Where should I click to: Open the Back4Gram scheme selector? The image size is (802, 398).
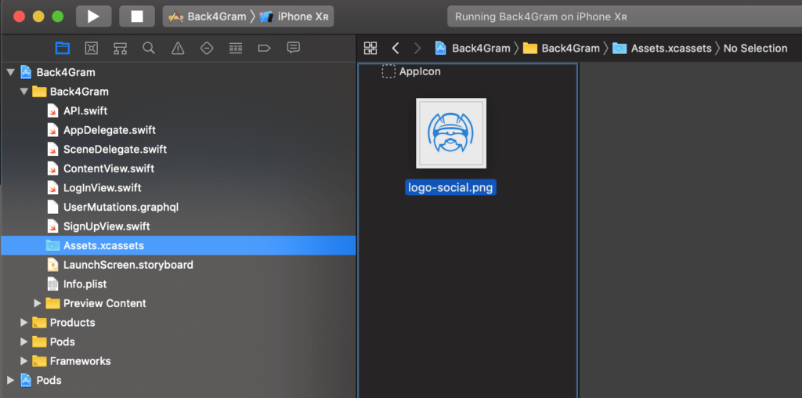coord(207,16)
